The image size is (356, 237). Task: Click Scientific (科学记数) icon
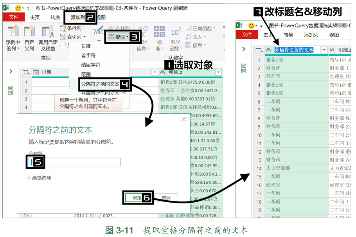point(176,32)
